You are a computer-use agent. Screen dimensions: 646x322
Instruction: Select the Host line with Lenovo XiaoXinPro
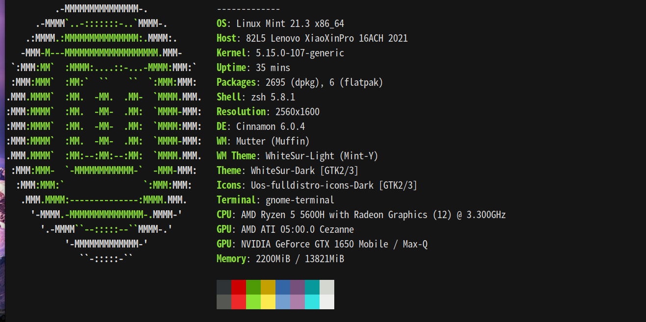coord(312,38)
